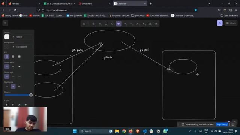Open a new browser tab
The height and width of the screenshot is (135, 240).
coord(151,3)
